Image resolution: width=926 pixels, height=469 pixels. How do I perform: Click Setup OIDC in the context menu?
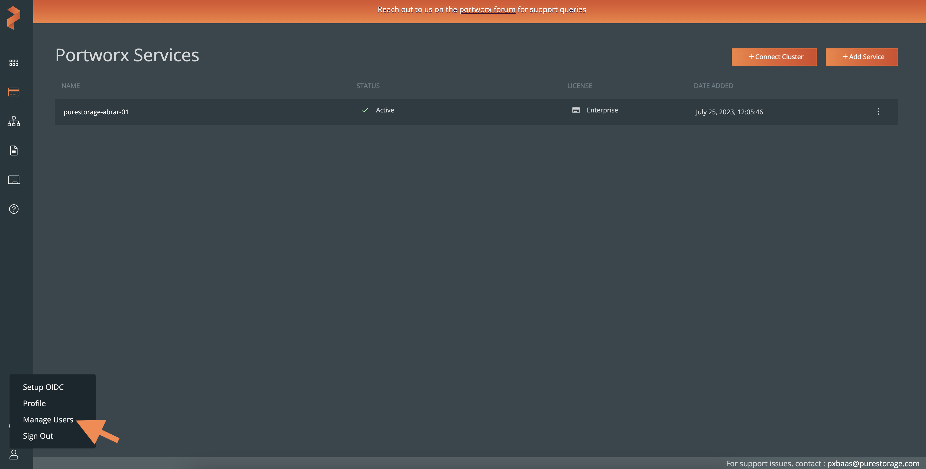point(43,386)
